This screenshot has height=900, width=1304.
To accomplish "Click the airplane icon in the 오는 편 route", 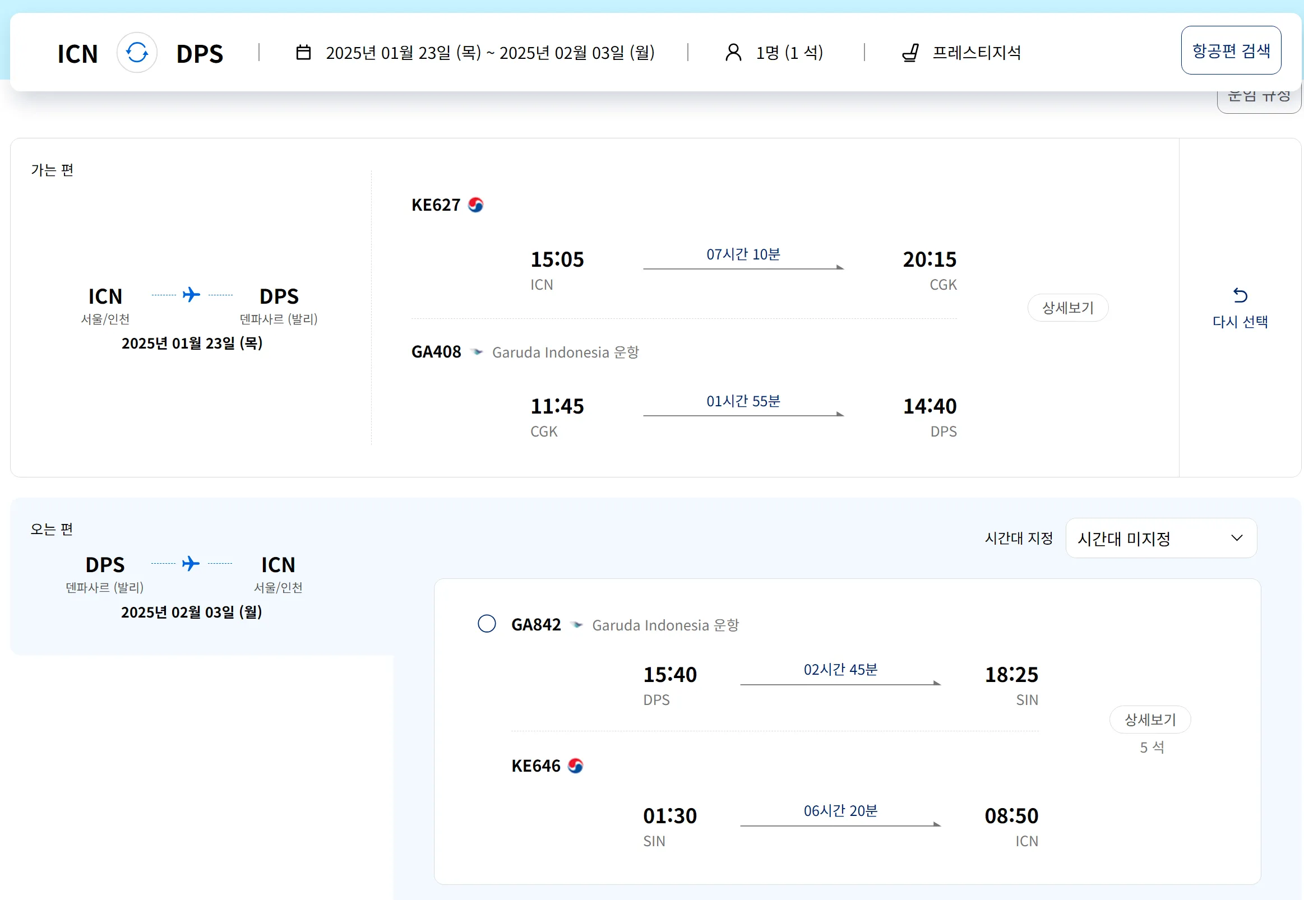I will coord(191,563).
